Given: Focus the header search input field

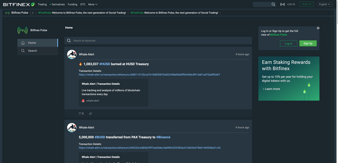Looking at the screenshot, I should click(x=262, y=4).
